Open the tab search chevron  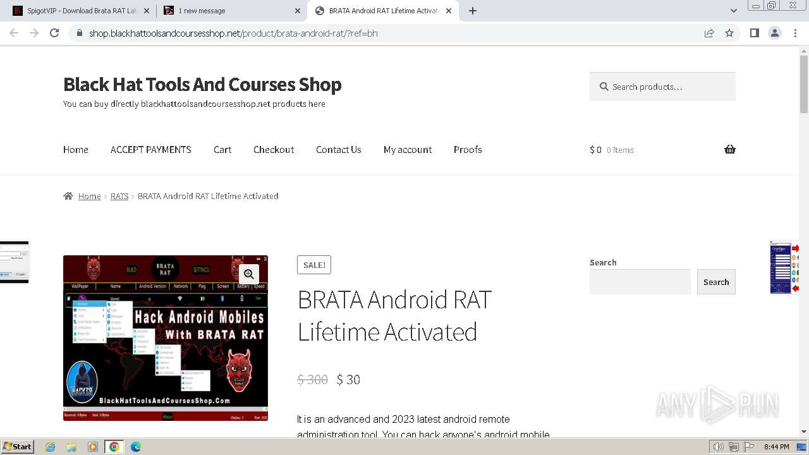[733, 11]
